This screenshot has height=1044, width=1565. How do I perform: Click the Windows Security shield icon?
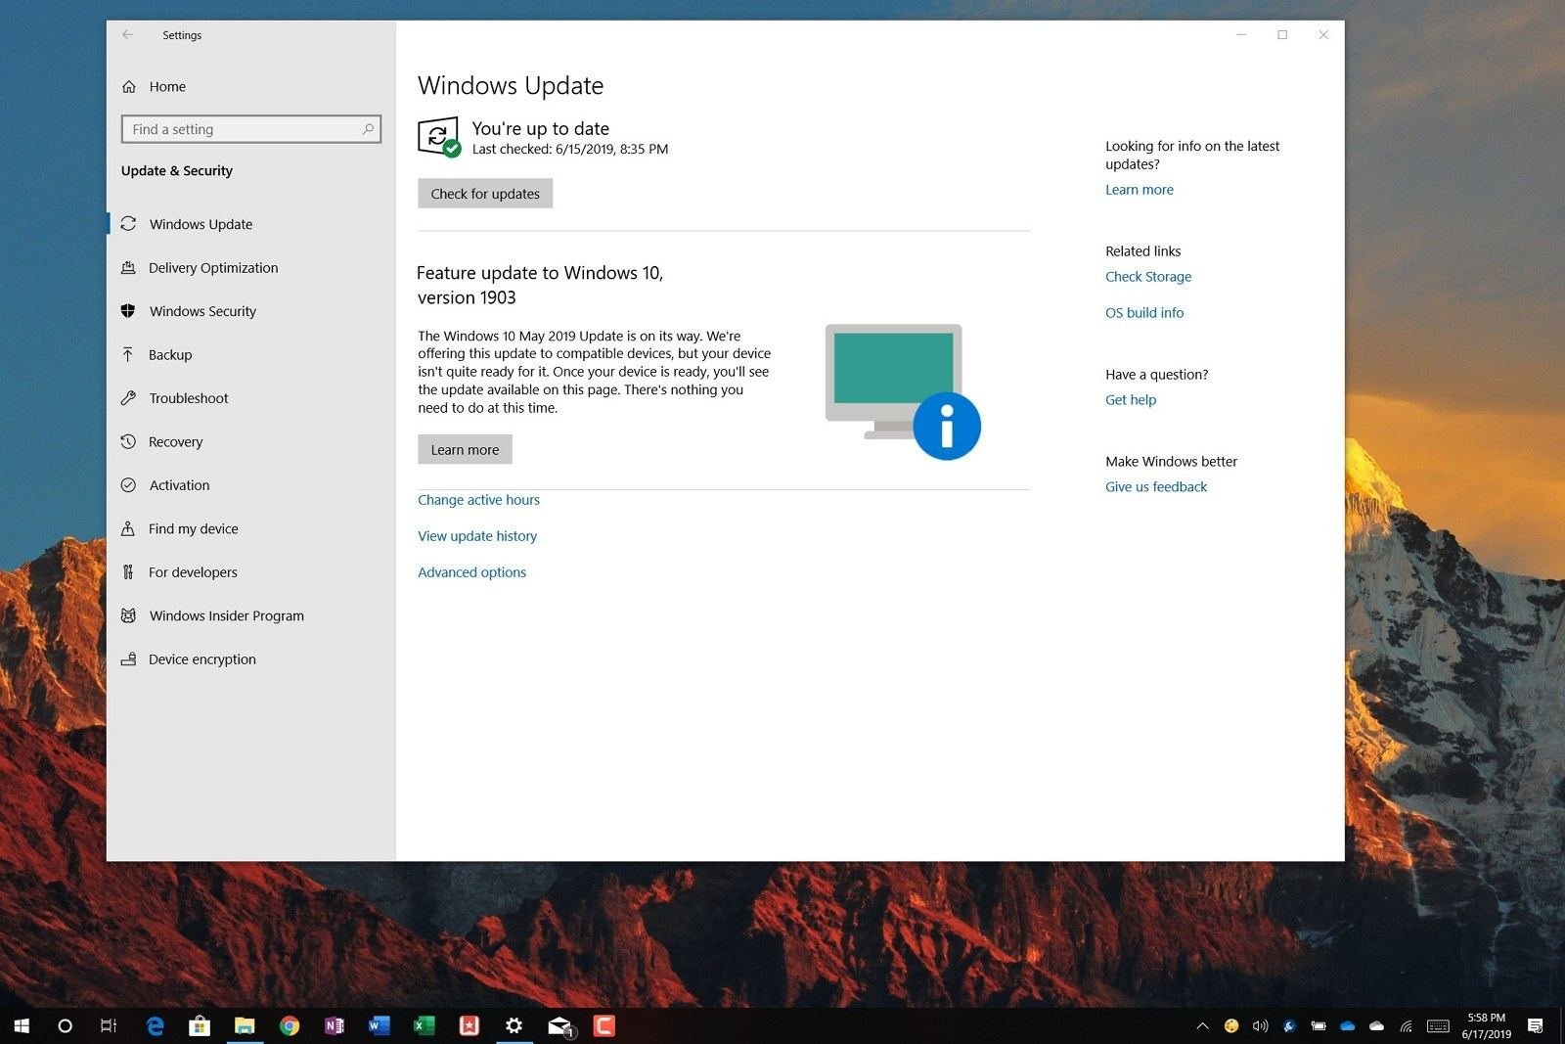coord(128,311)
